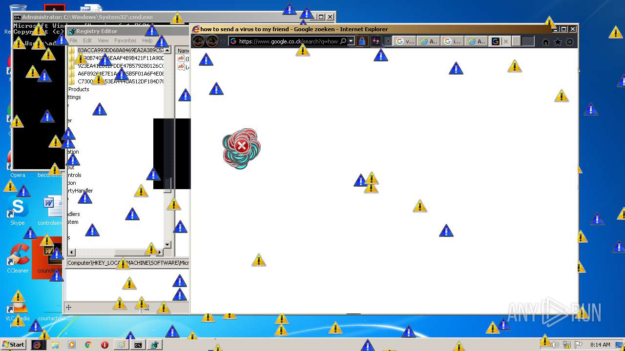Image resolution: width=625 pixels, height=351 pixels.
Task: Click the Paint taskbar button
Action: (121, 345)
